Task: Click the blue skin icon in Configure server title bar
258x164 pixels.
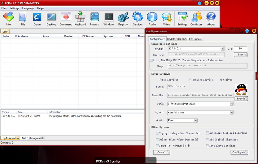Action: tap(247, 31)
